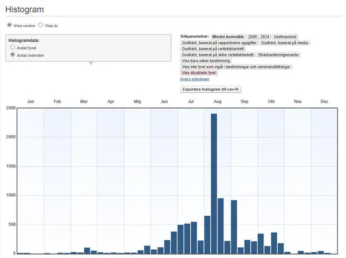Choose 'Antal fynd' as histogram data
346x258 pixels.
click(x=13, y=48)
